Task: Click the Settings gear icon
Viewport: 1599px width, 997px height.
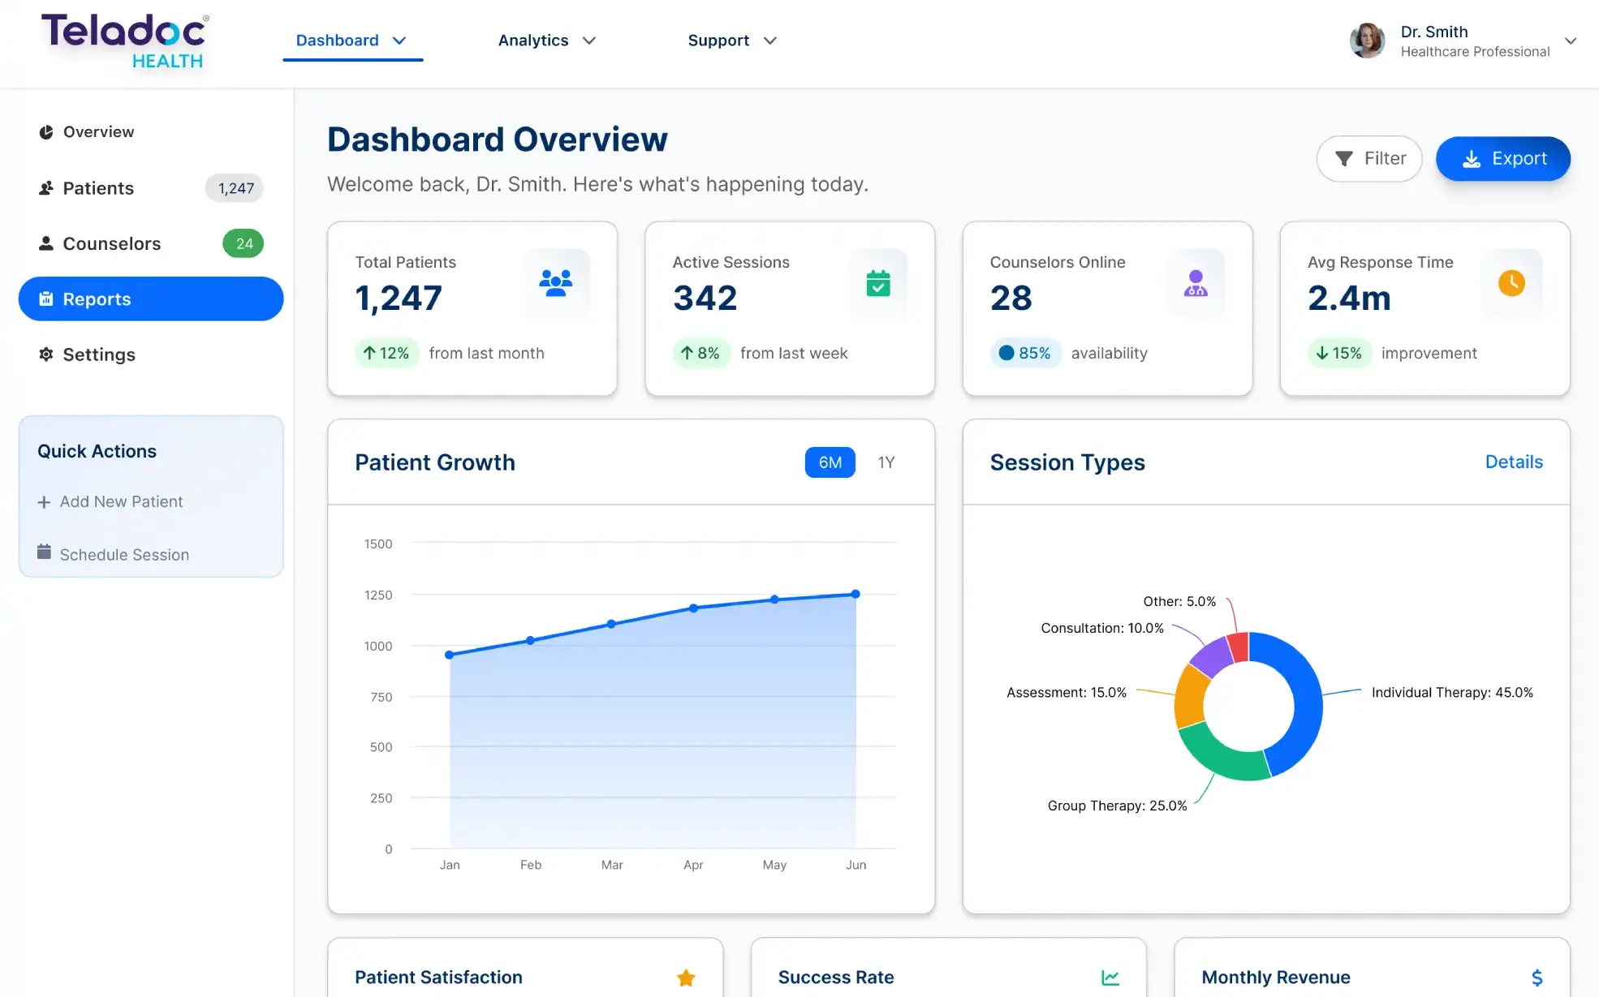Action: pyautogui.click(x=46, y=355)
